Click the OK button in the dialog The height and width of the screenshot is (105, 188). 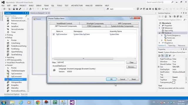[111, 79]
